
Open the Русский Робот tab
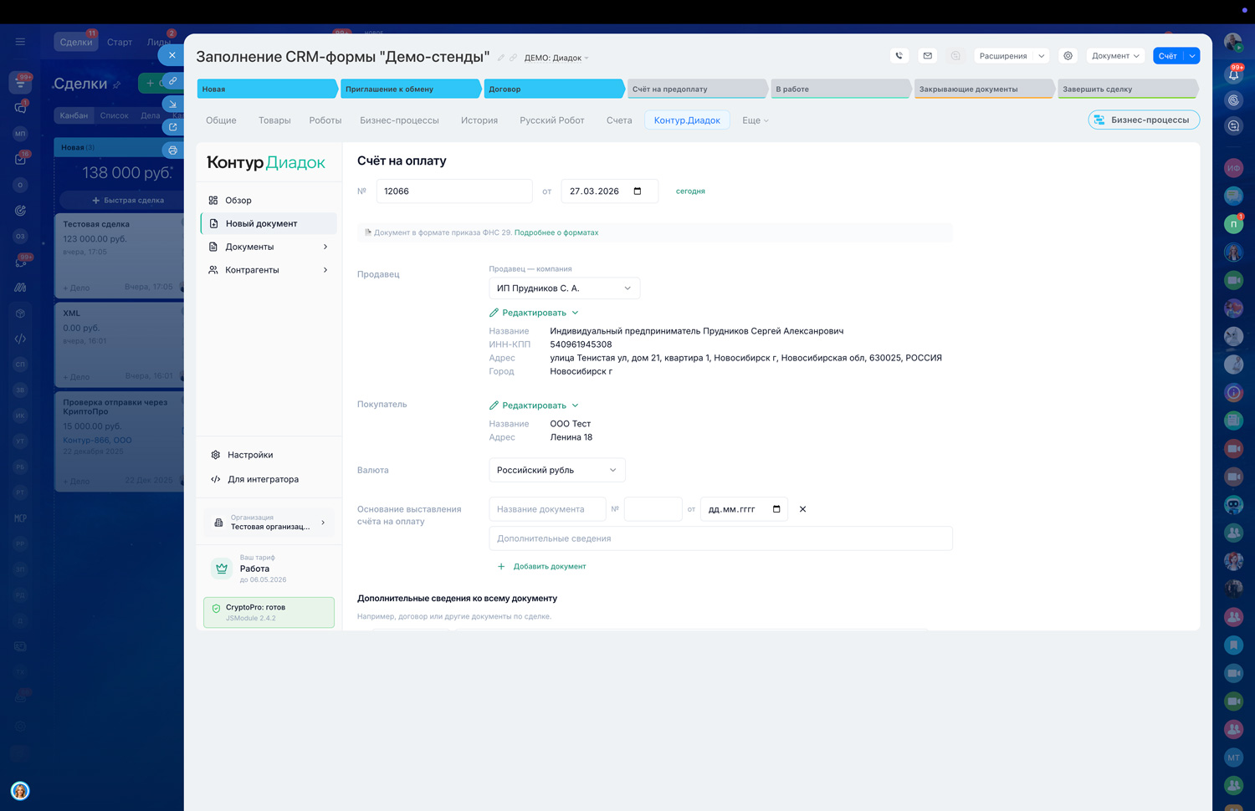552,120
